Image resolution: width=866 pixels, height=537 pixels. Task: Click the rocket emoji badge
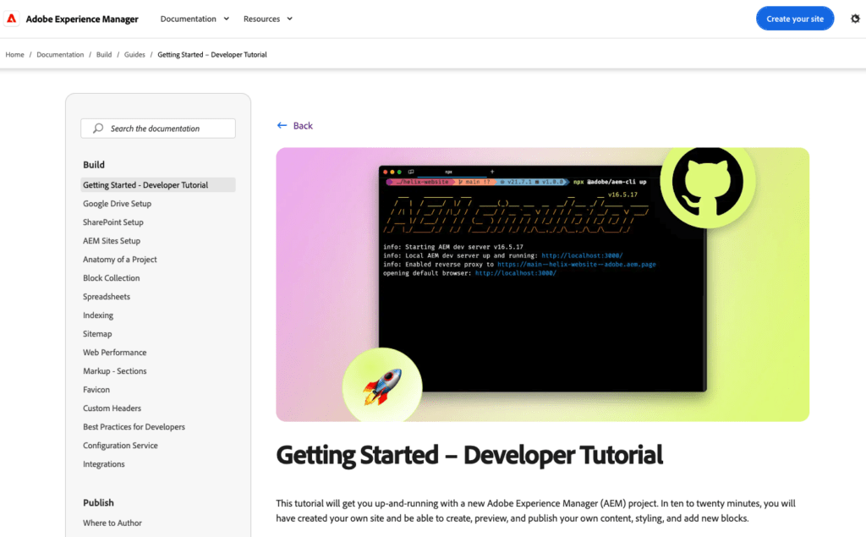(x=382, y=386)
